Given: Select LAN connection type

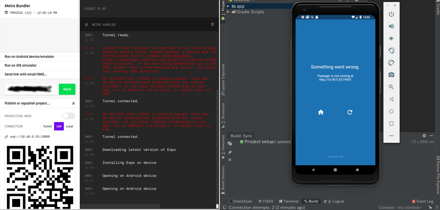Looking at the screenshot, I should (59, 126).
